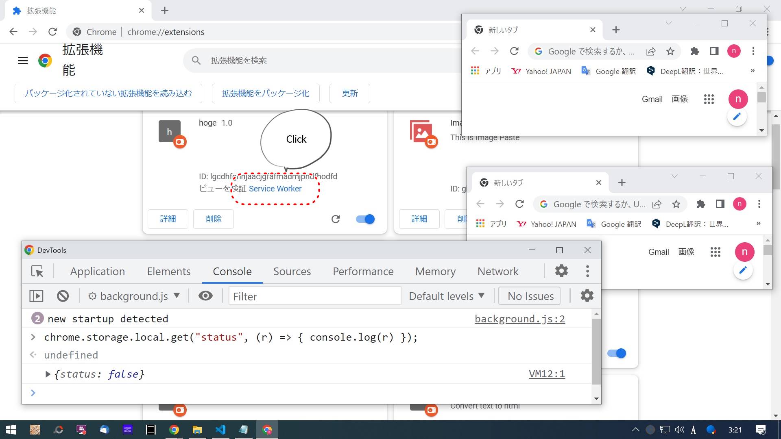Click 詳細 button for hoge extension
The width and height of the screenshot is (781, 439).
tap(168, 218)
